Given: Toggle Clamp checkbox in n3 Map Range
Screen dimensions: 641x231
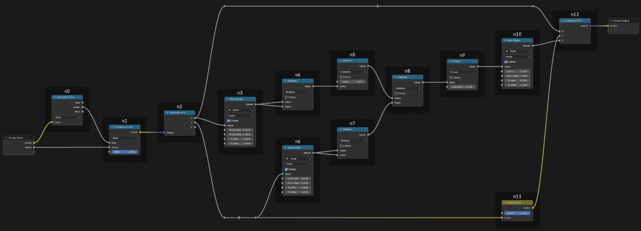Looking at the screenshot, I should (228, 121).
